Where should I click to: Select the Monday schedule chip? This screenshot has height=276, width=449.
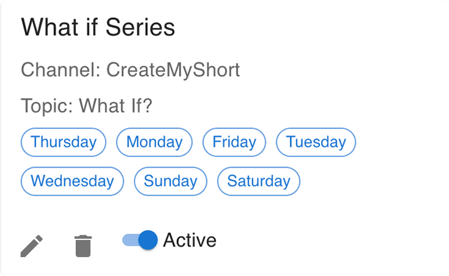pos(154,142)
